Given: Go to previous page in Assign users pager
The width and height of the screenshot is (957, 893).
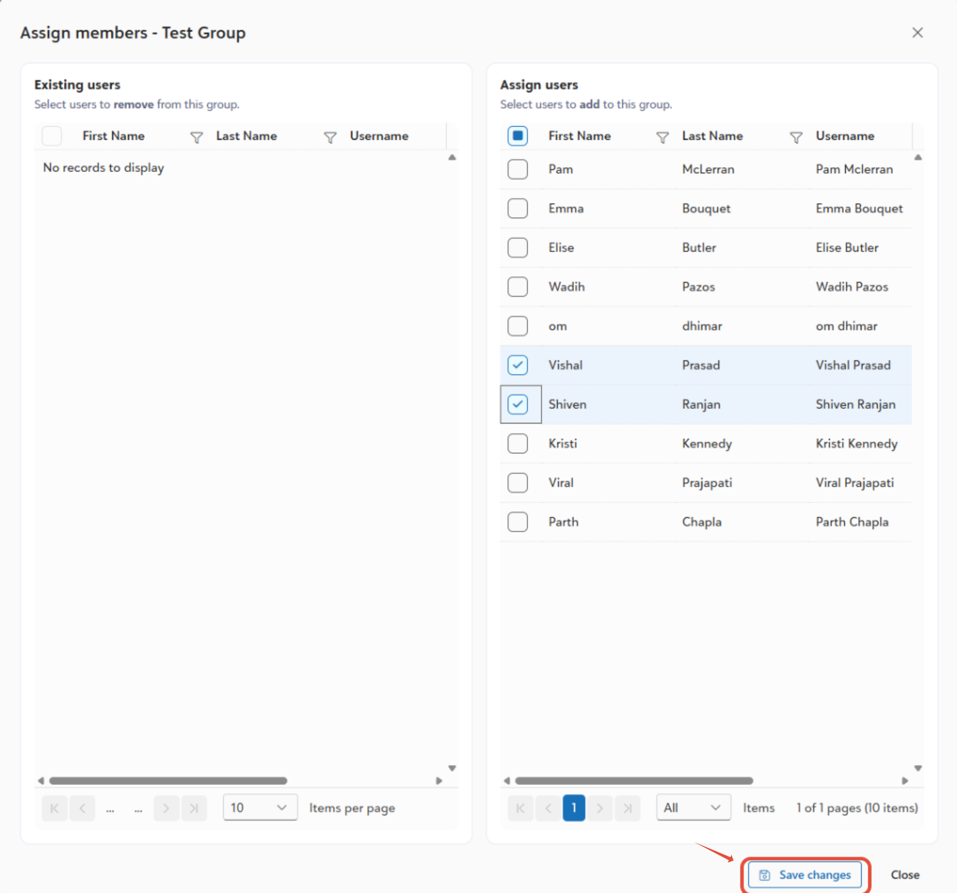Looking at the screenshot, I should click(548, 808).
